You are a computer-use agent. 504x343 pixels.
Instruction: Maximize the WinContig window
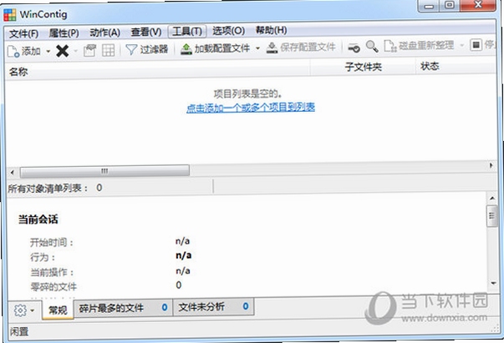450,5
